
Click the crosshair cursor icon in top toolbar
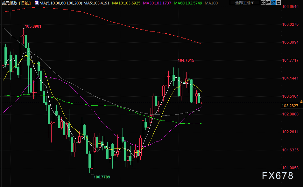click(263, 3)
